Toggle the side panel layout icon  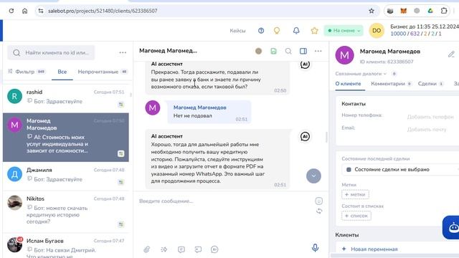click(x=303, y=51)
